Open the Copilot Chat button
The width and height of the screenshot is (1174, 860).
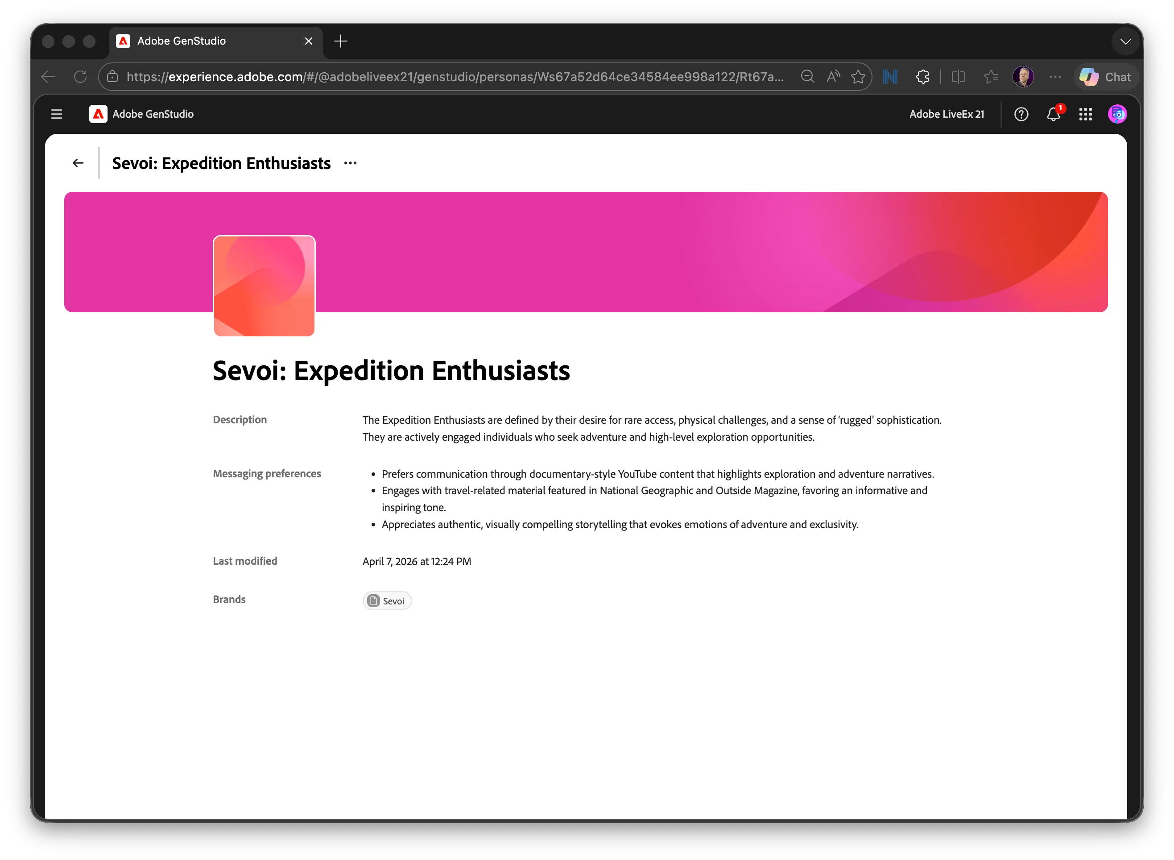click(x=1105, y=77)
